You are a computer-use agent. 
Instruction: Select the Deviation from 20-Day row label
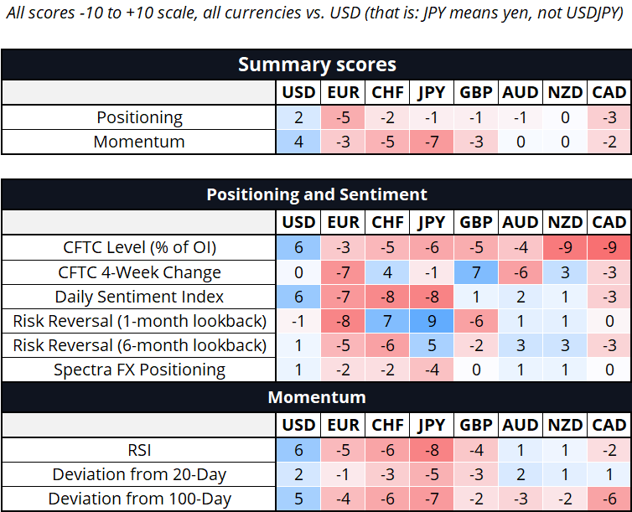click(x=139, y=474)
